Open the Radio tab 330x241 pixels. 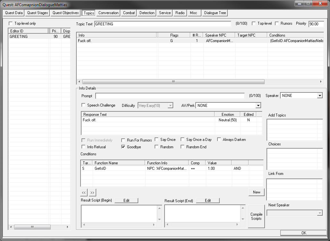pos(180,13)
